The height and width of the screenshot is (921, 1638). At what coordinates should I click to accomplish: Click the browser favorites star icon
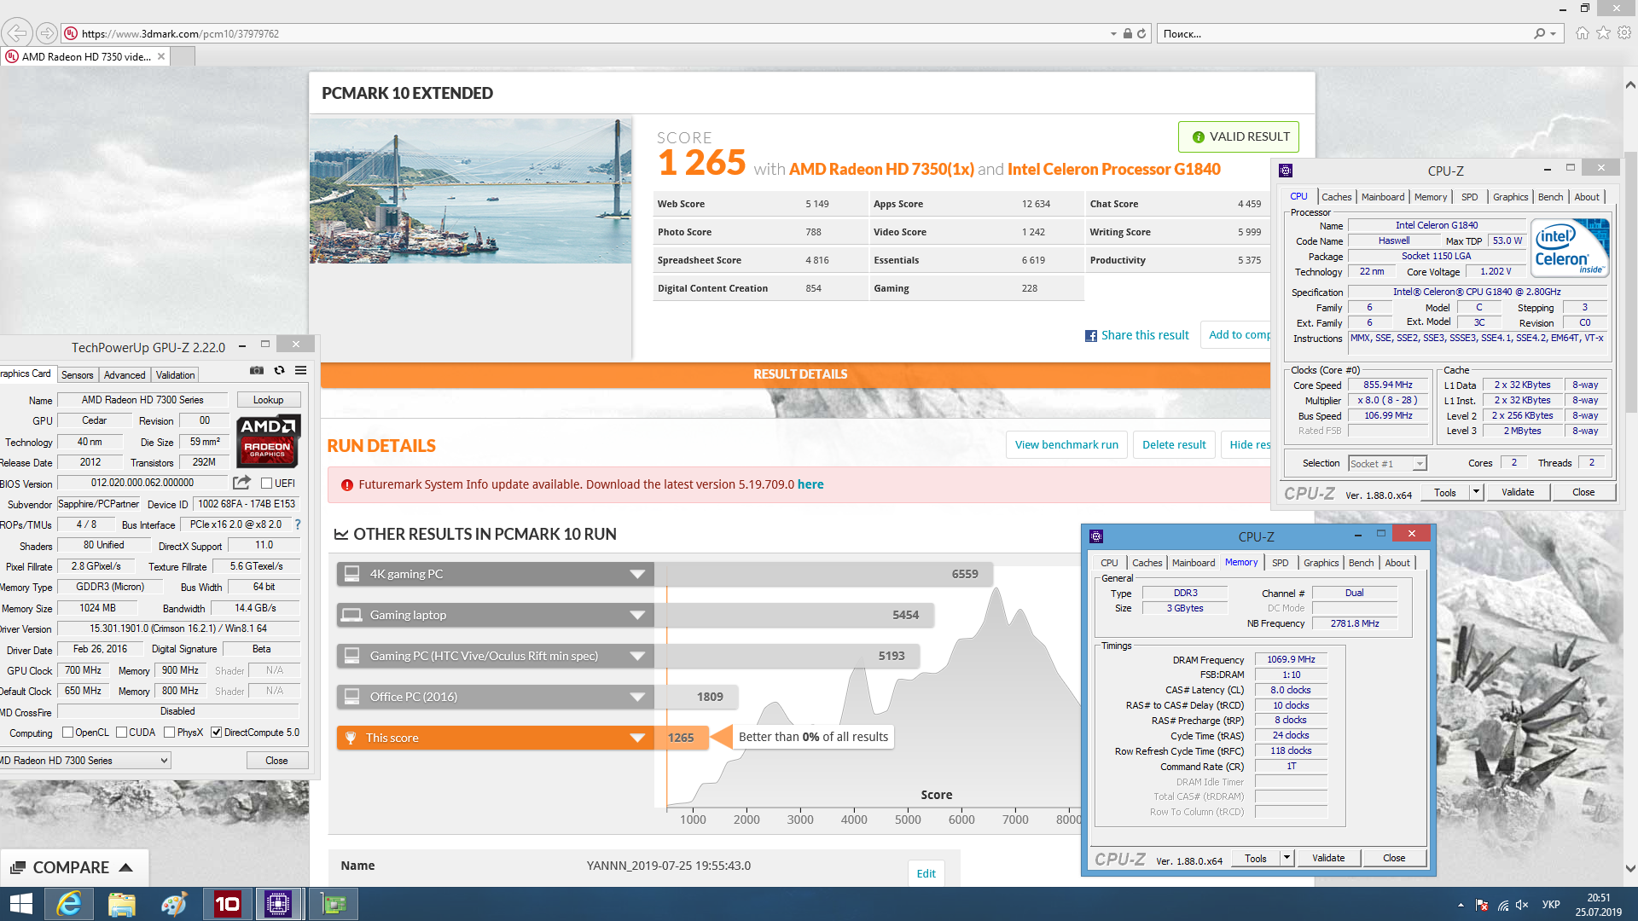pos(1604,33)
